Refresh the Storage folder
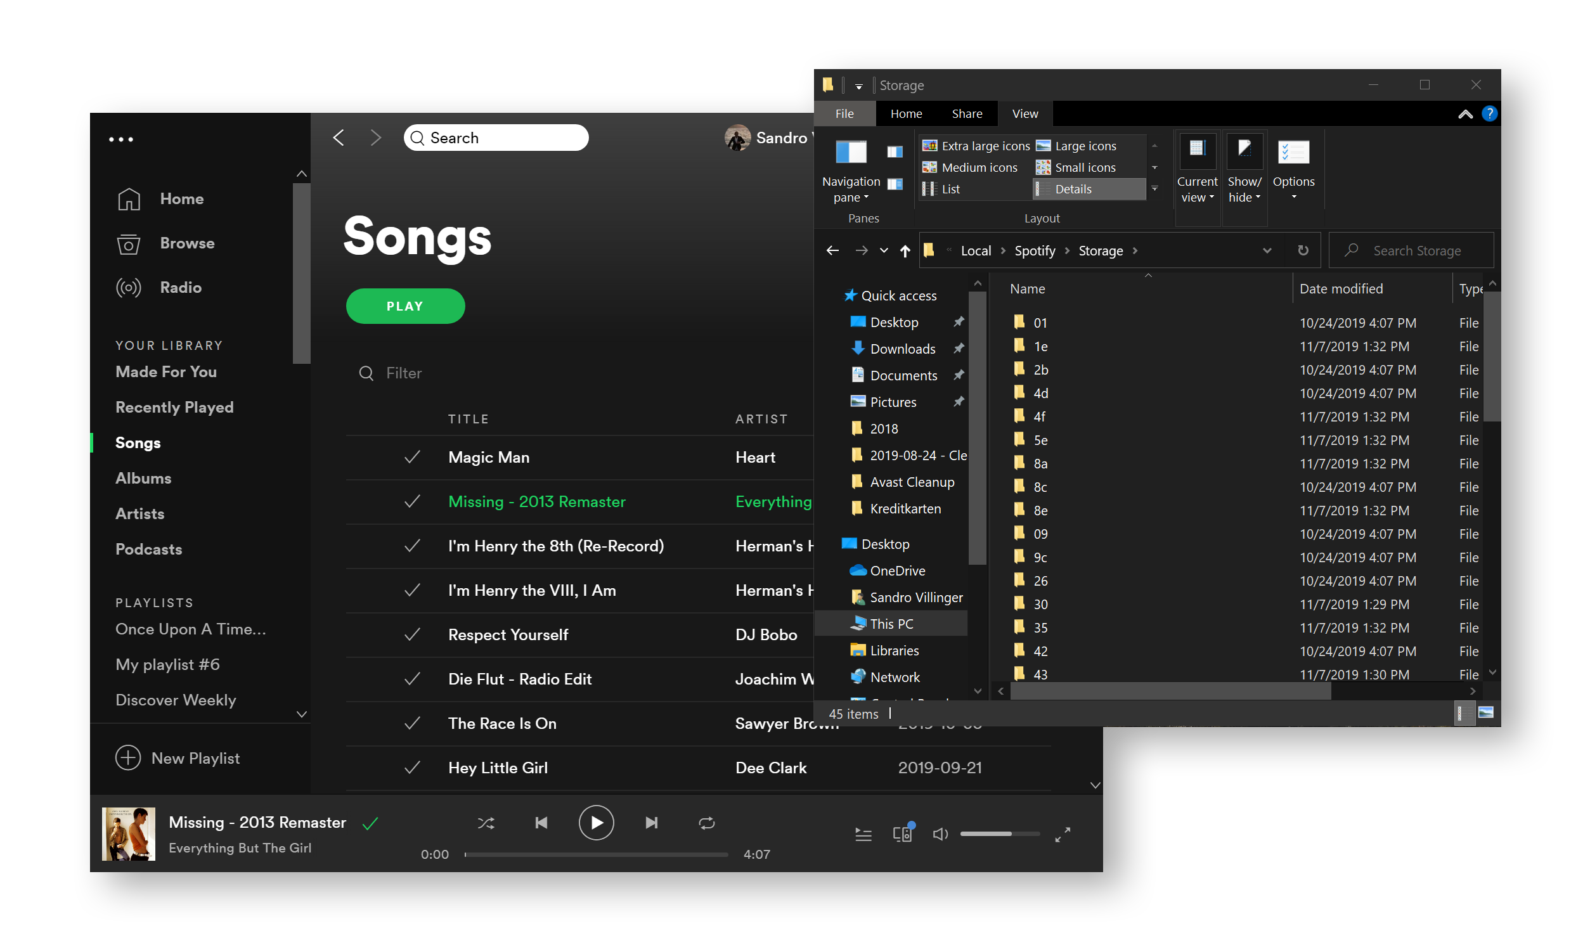This screenshot has height=952, width=1590. pyautogui.click(x=1303, y=251)
